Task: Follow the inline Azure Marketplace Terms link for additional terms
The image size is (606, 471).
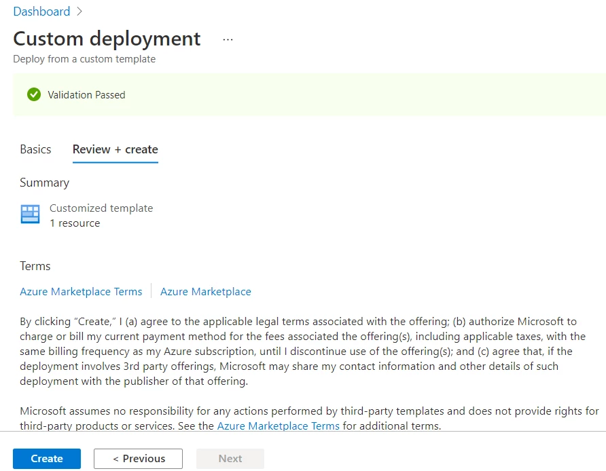Action: tap(279, 426)
